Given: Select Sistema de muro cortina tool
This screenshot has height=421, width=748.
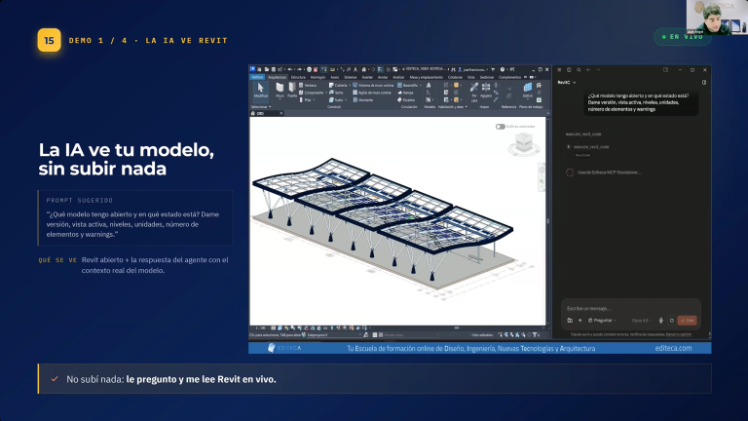Looking at the screenshot, I should [373, 86].
